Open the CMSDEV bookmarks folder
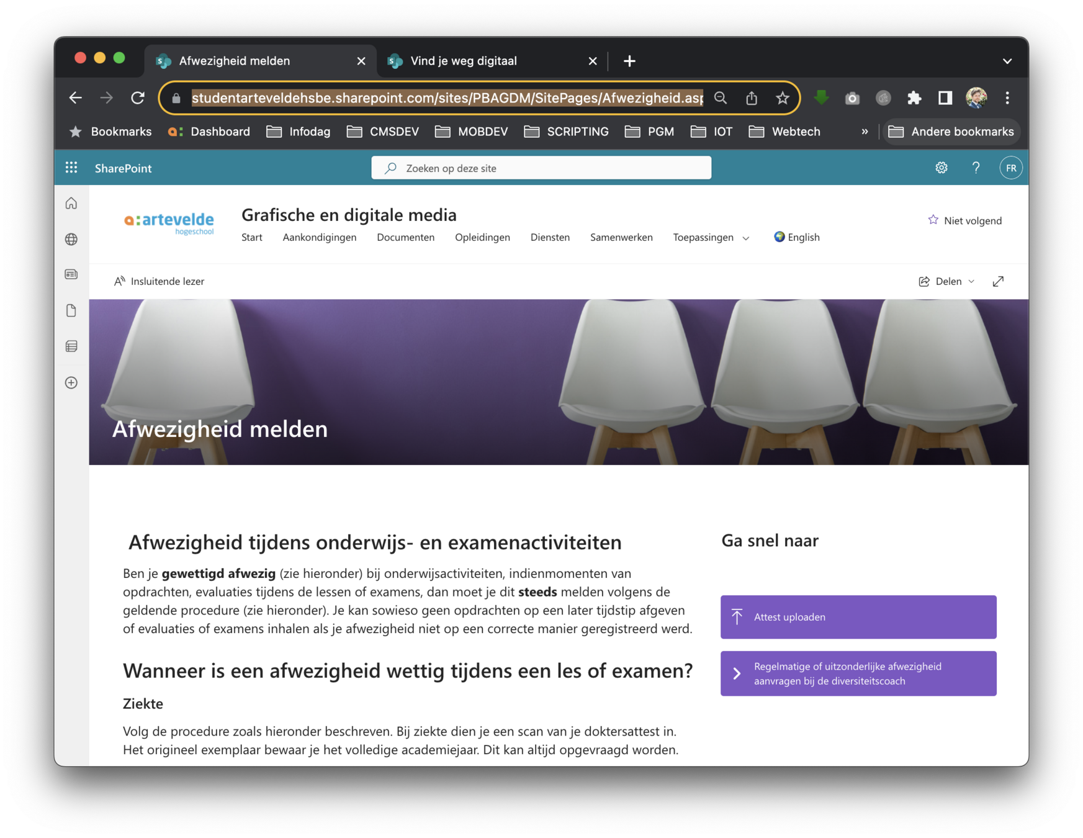 coord(382,132)
